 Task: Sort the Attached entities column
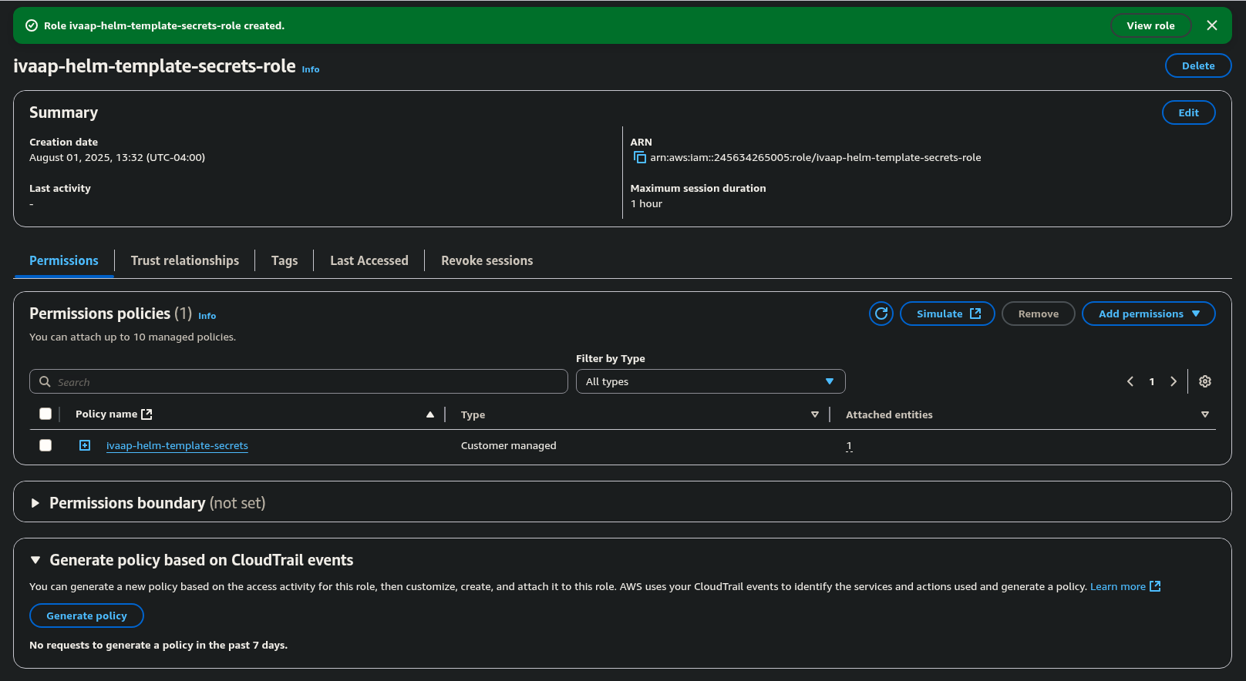point(1205,414)
